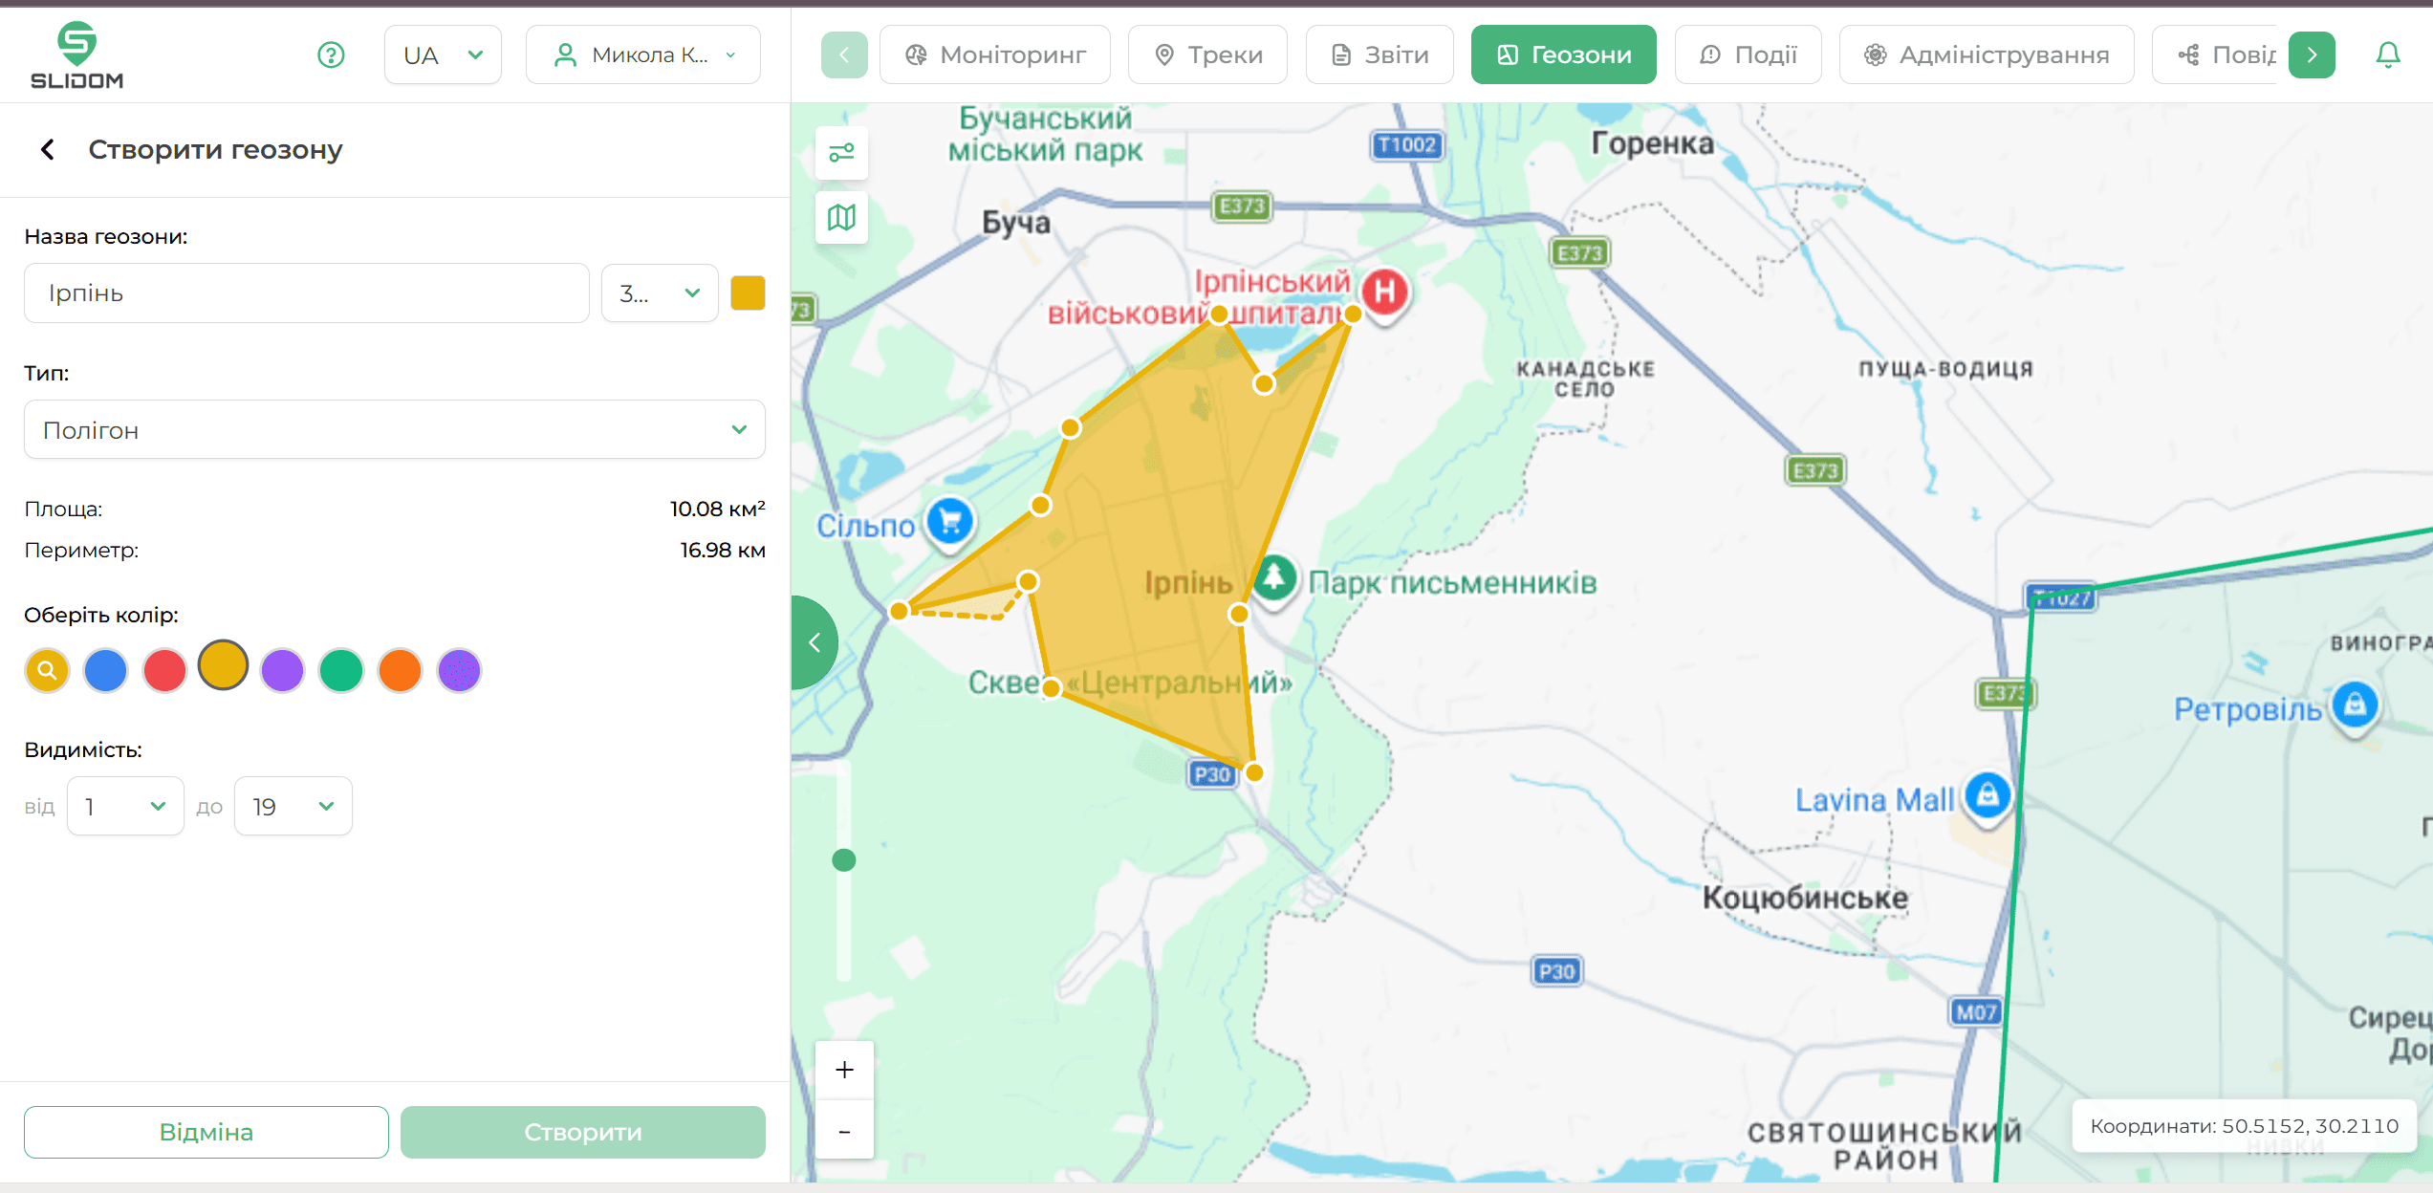
Task: Open the visibility 'до' 19 dropdown
Action: [293, 807]
